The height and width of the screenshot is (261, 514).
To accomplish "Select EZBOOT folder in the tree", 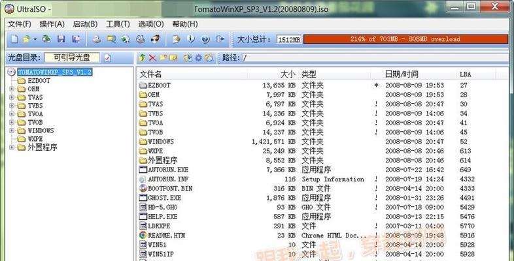I will (39, 80).
